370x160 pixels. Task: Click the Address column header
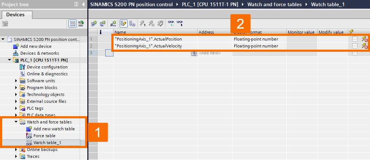coord(215,32)
